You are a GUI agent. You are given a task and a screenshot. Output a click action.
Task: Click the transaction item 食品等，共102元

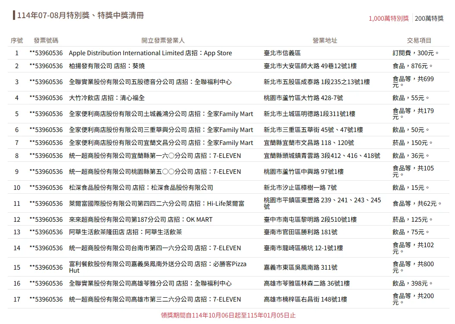point(413,248)
